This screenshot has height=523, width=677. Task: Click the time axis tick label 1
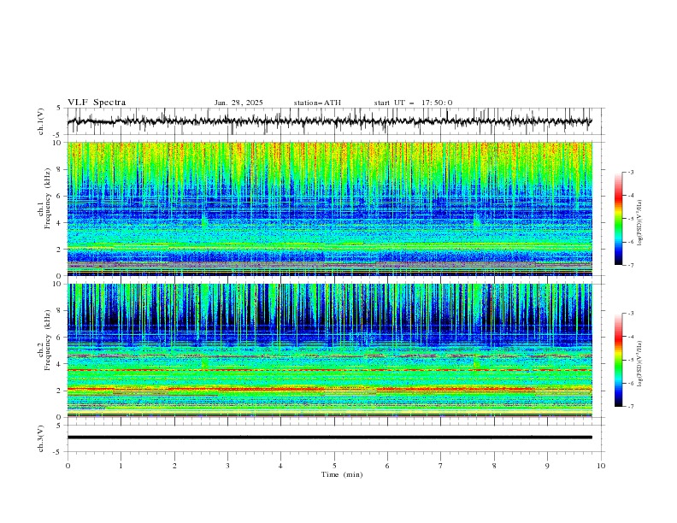tap(121, 466)
